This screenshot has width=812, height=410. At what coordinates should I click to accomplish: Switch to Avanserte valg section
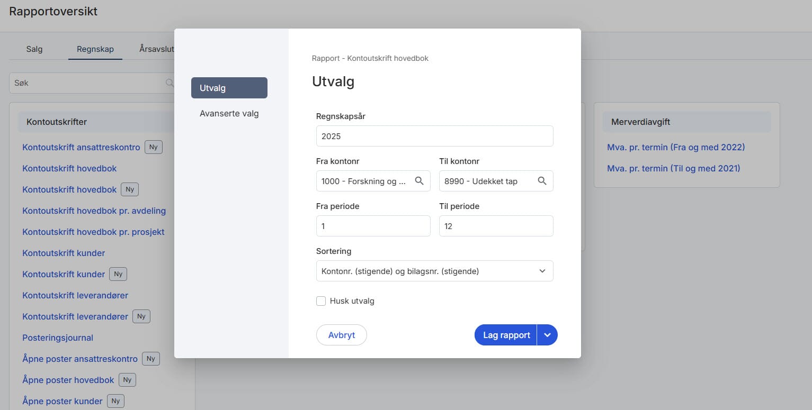(229, 113)
